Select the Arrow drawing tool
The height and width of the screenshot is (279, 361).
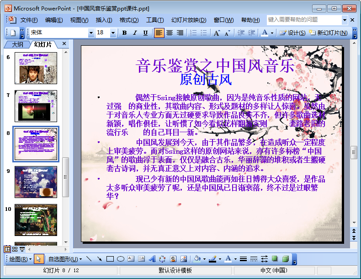tap(100, 259)
